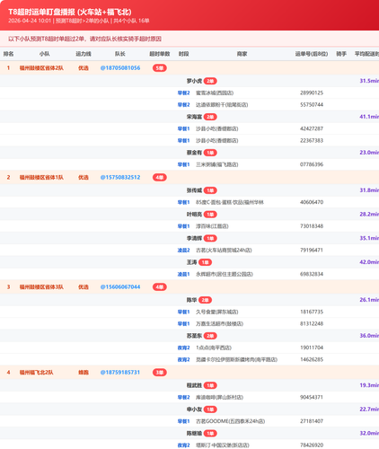
Task: Select waybill number 28990125
Action: [x=312, y=92]
